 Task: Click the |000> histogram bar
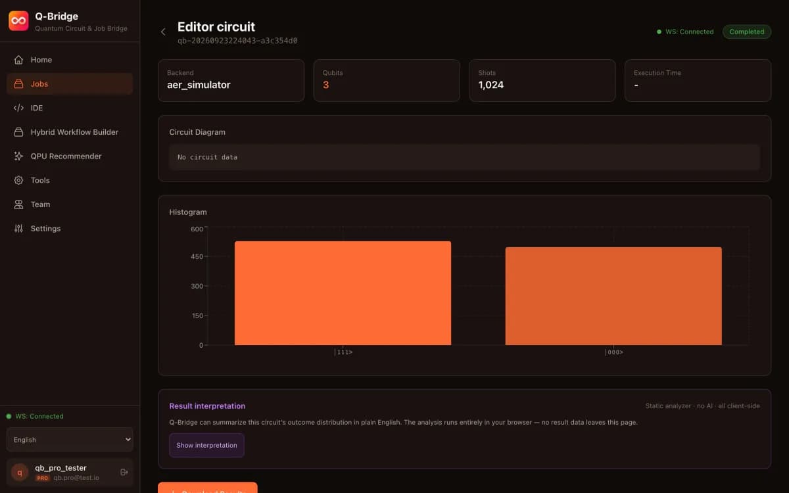pos(613,296)
